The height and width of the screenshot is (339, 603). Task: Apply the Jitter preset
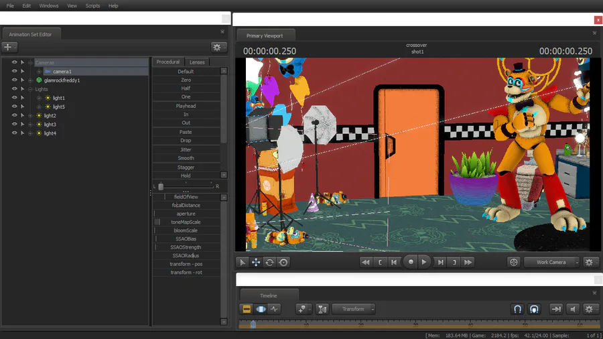click(186, 149)
